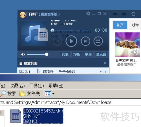The height and width of the screenshot is (127, 141).
Task: Select song 陈慧娴 - 千千阙歌
Action: pyautogui.click(x=58, y=72)
